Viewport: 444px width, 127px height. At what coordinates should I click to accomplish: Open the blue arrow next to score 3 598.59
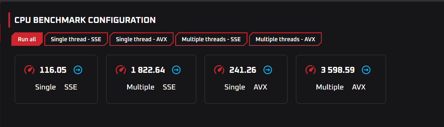tap(366, 70)
